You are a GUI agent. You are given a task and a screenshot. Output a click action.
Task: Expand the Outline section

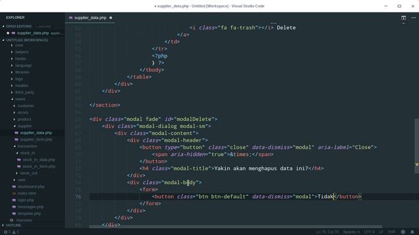coord(3,225)
